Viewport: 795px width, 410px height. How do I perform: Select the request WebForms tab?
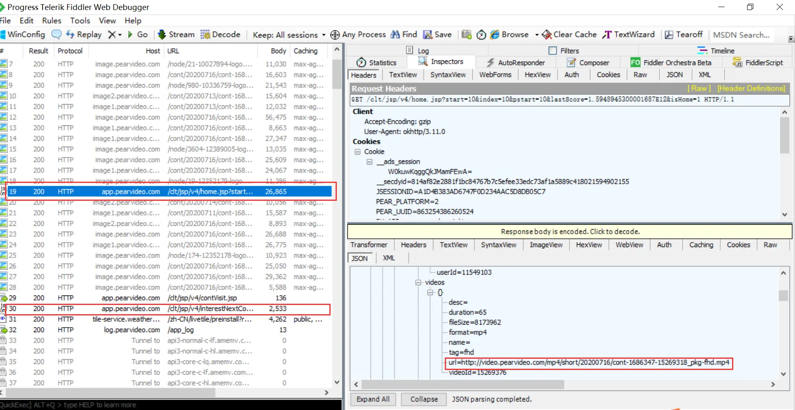495,75
